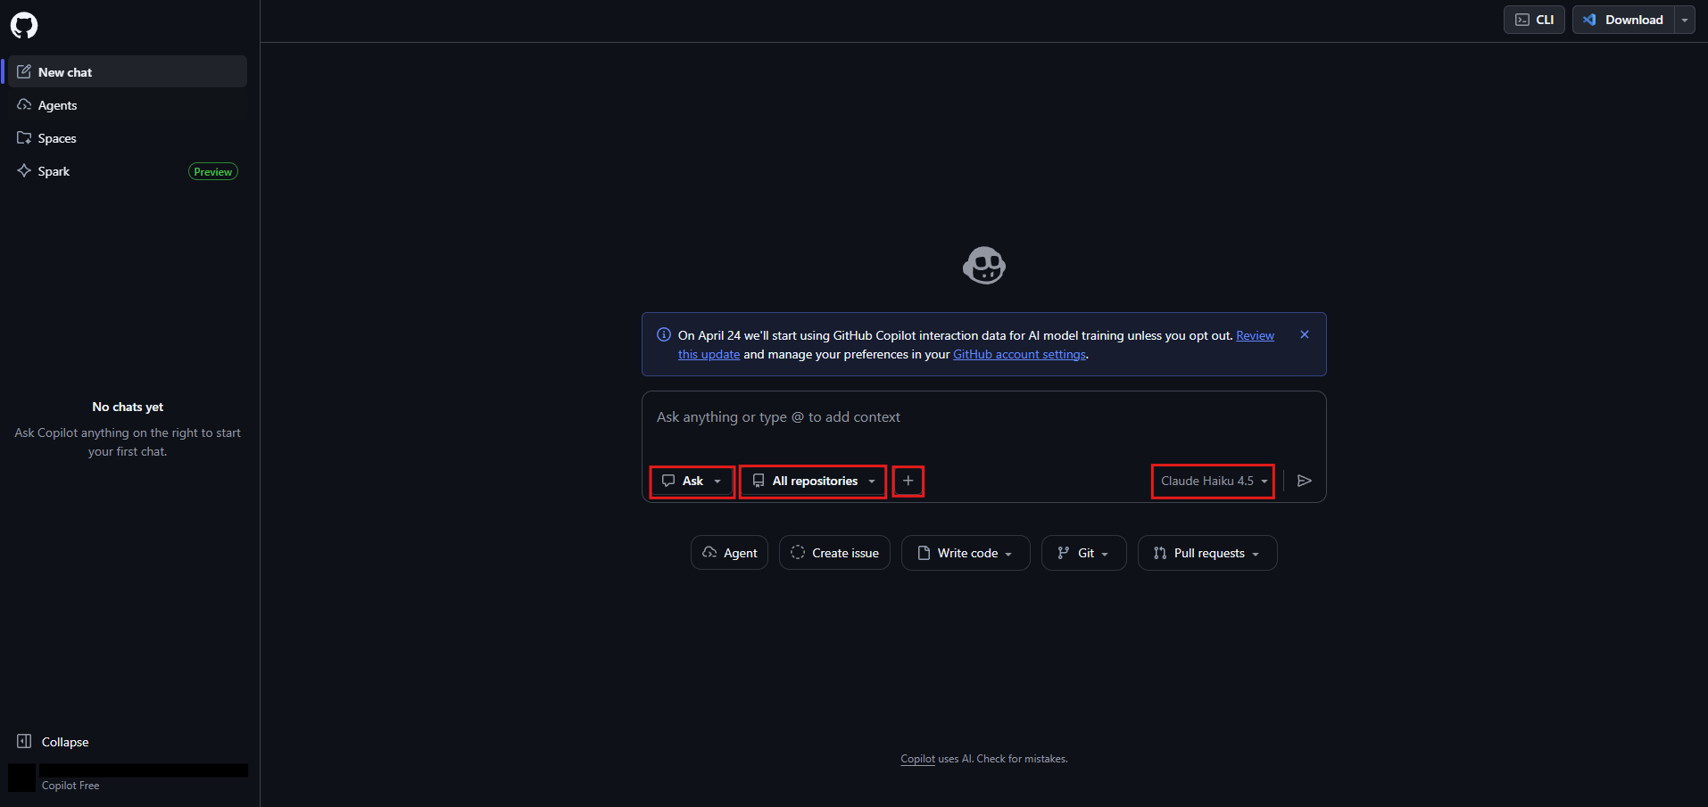The height and width of the screenshot is (807, 1708).
Task: Click the GitHub logo icon
Action: [x=24, y=25]
